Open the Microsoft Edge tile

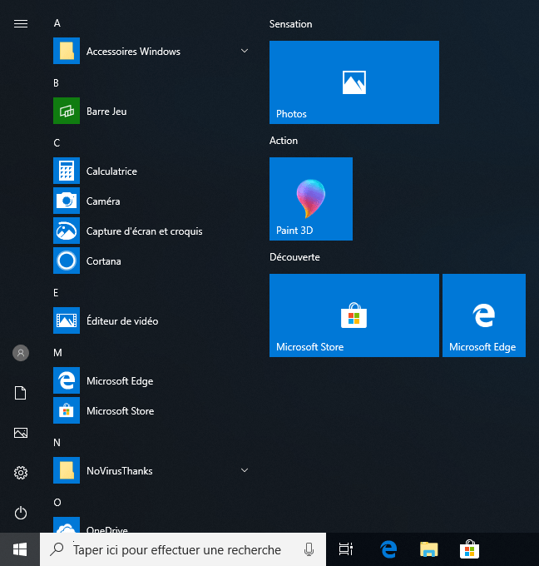coord(484,315)
